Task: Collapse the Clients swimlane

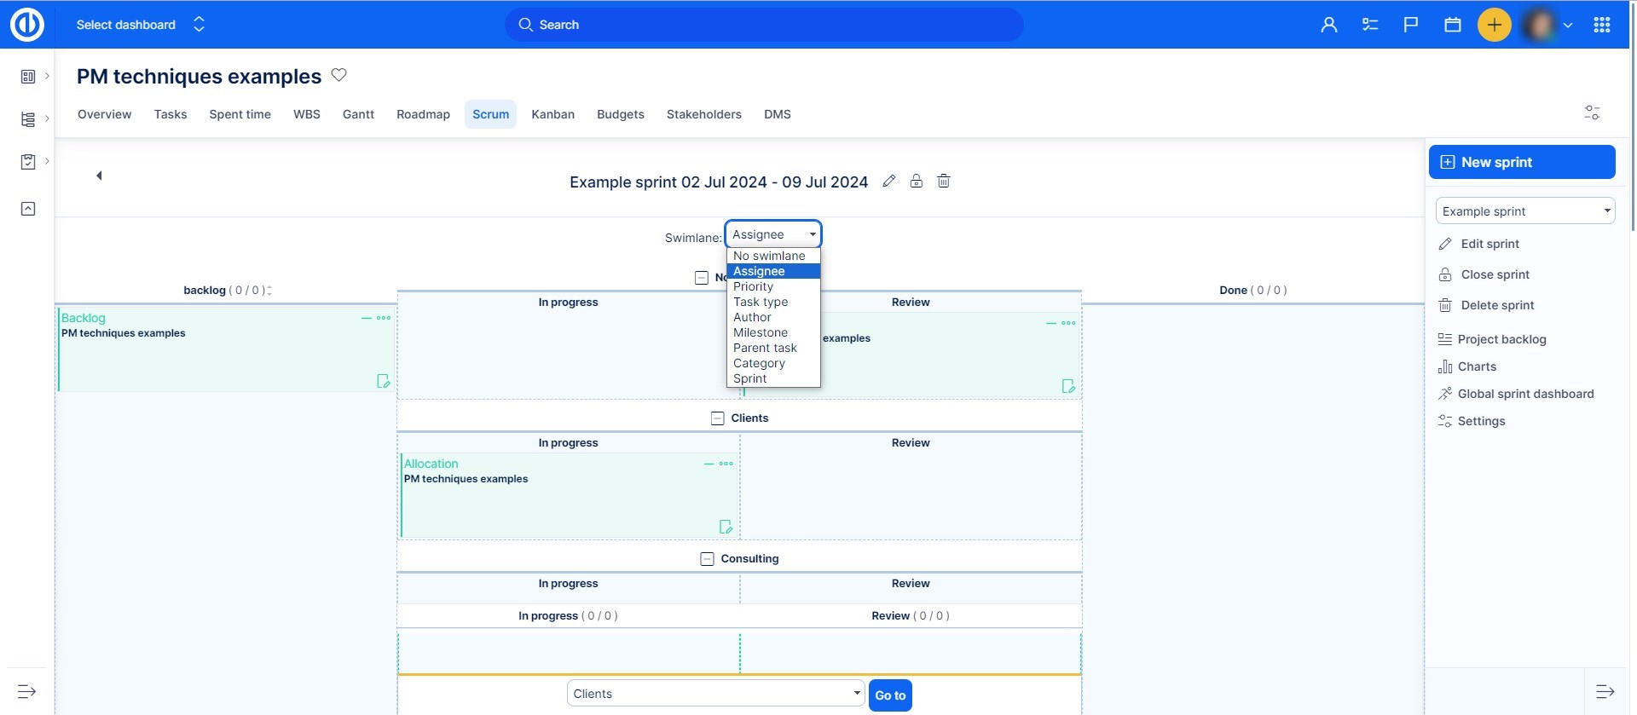Action: 717,418
